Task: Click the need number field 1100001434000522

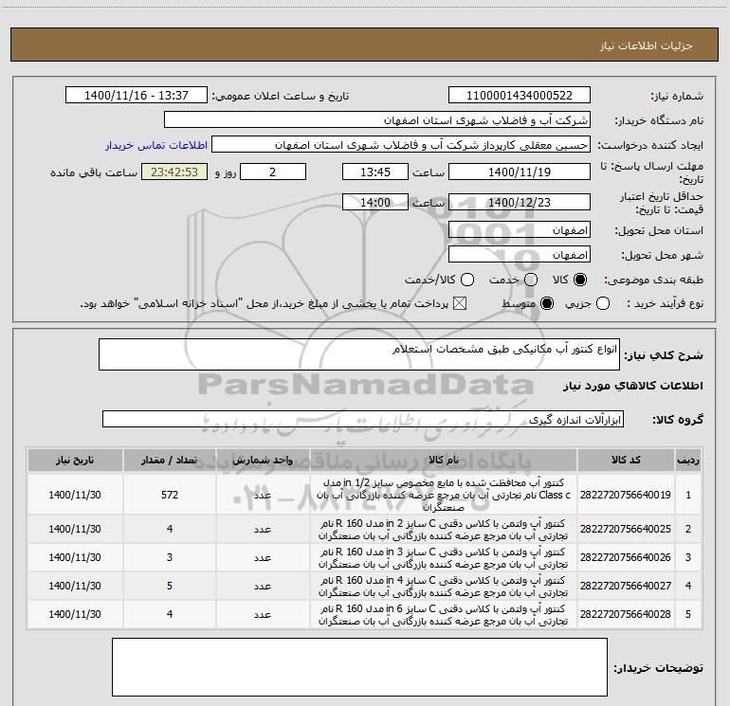Action: 520,96
